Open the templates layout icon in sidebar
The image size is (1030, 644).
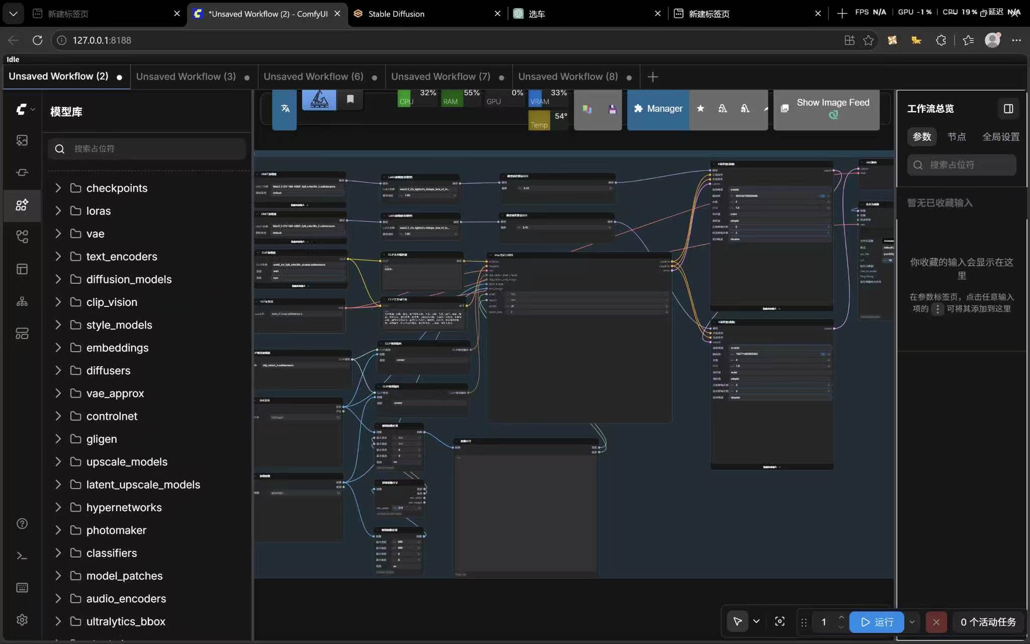[x=22, y=269]
